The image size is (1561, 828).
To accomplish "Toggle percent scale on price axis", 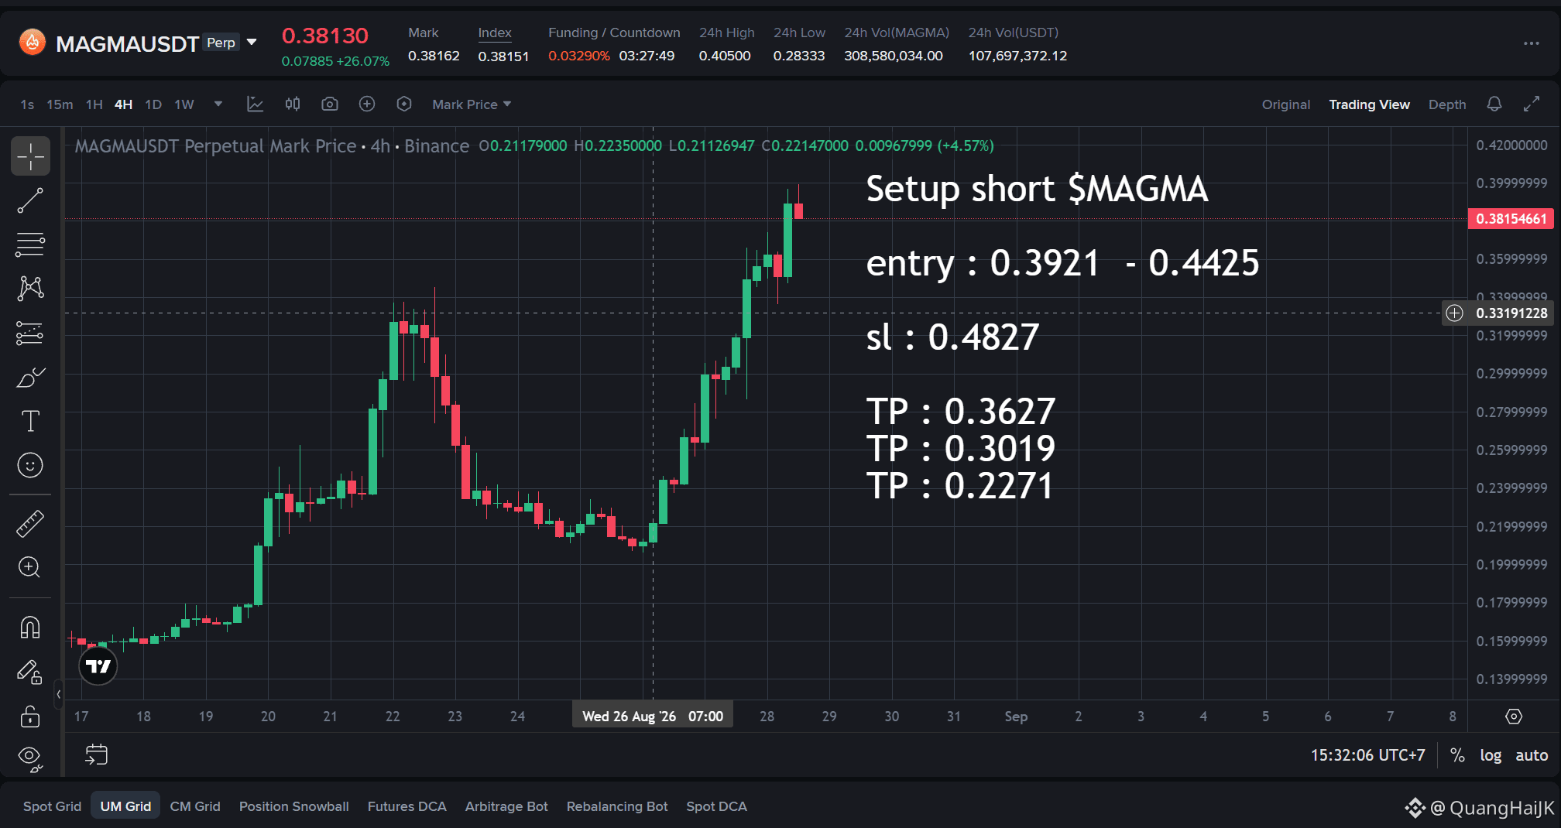I will pyautogui.click(x=1457, y=755).
